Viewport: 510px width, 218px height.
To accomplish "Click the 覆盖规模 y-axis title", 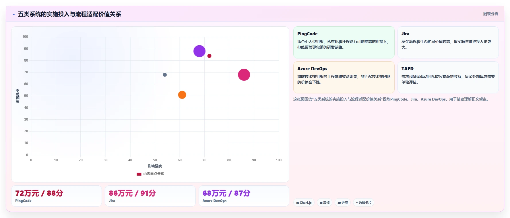I will coord(18,96).
